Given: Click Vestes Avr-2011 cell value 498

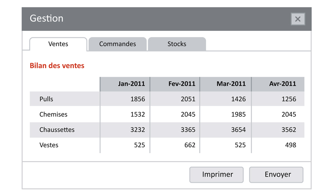Looking at the screenshot, I should (290, 145).
